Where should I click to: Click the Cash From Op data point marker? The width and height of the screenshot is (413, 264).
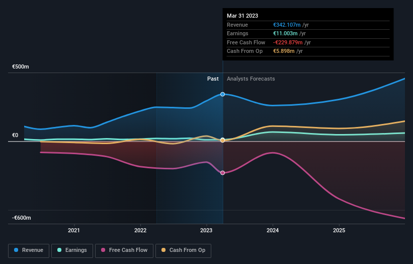(x=222, y=140)
